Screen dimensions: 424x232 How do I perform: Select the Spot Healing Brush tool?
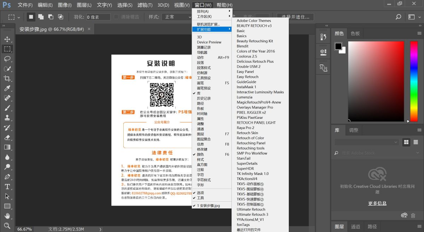pos(7,98)
